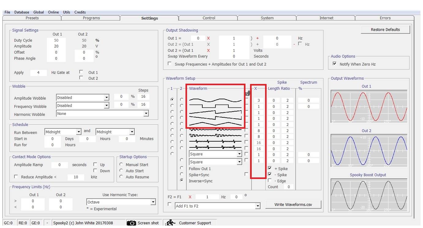Screen dimensions: 423x228
Task: Enable the Reduce Amplitude checkbox
Action: 16,177
